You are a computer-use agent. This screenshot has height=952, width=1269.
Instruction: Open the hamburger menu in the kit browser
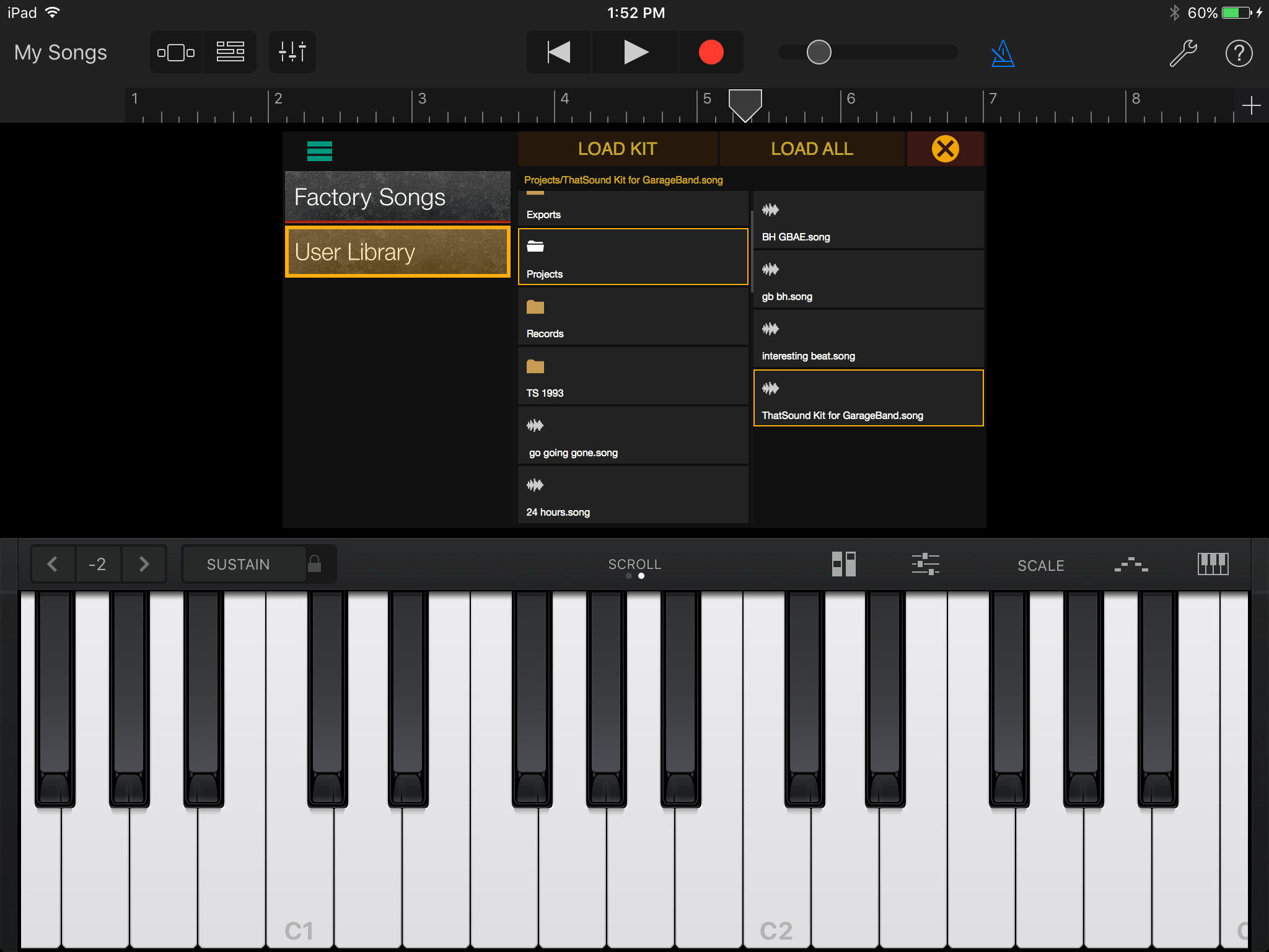point(318,151)
